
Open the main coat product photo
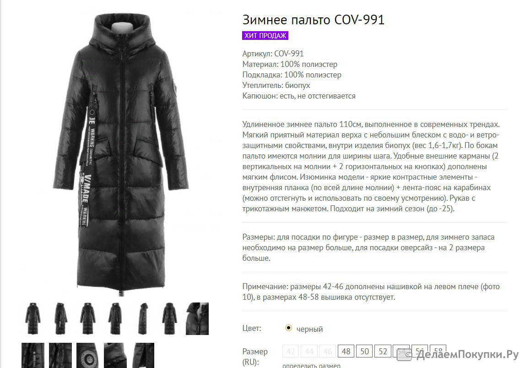click(x=121, y=155)
